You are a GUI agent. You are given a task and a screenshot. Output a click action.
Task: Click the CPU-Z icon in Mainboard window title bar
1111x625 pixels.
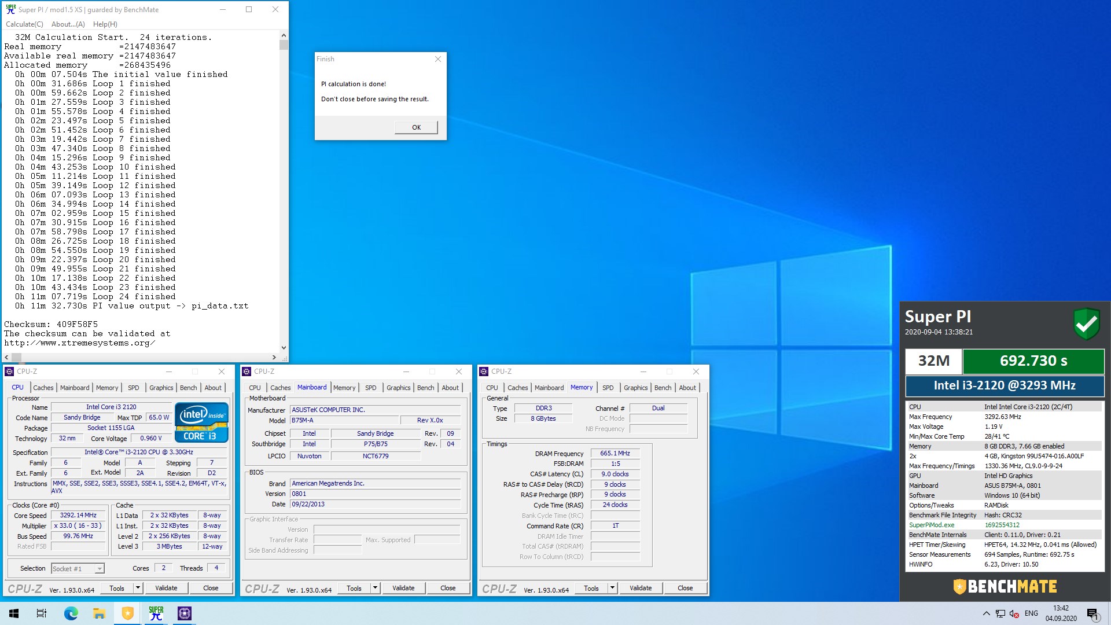pos(247,372)
